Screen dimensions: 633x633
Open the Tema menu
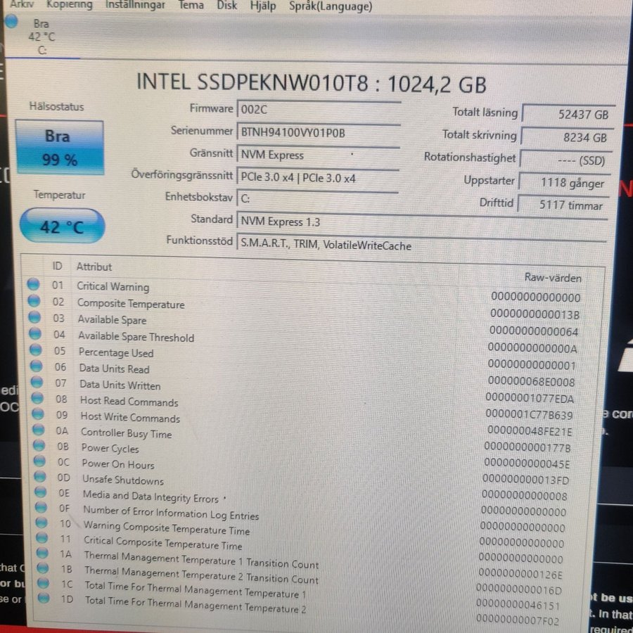click(191, 6)
